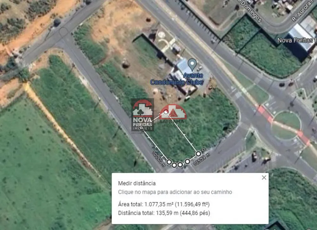Click the Distância total measurement text
317x230 pixels.
(x=164, y=213)
